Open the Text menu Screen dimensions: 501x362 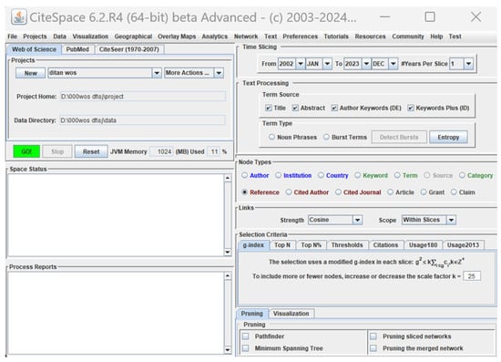pos(271,36)
